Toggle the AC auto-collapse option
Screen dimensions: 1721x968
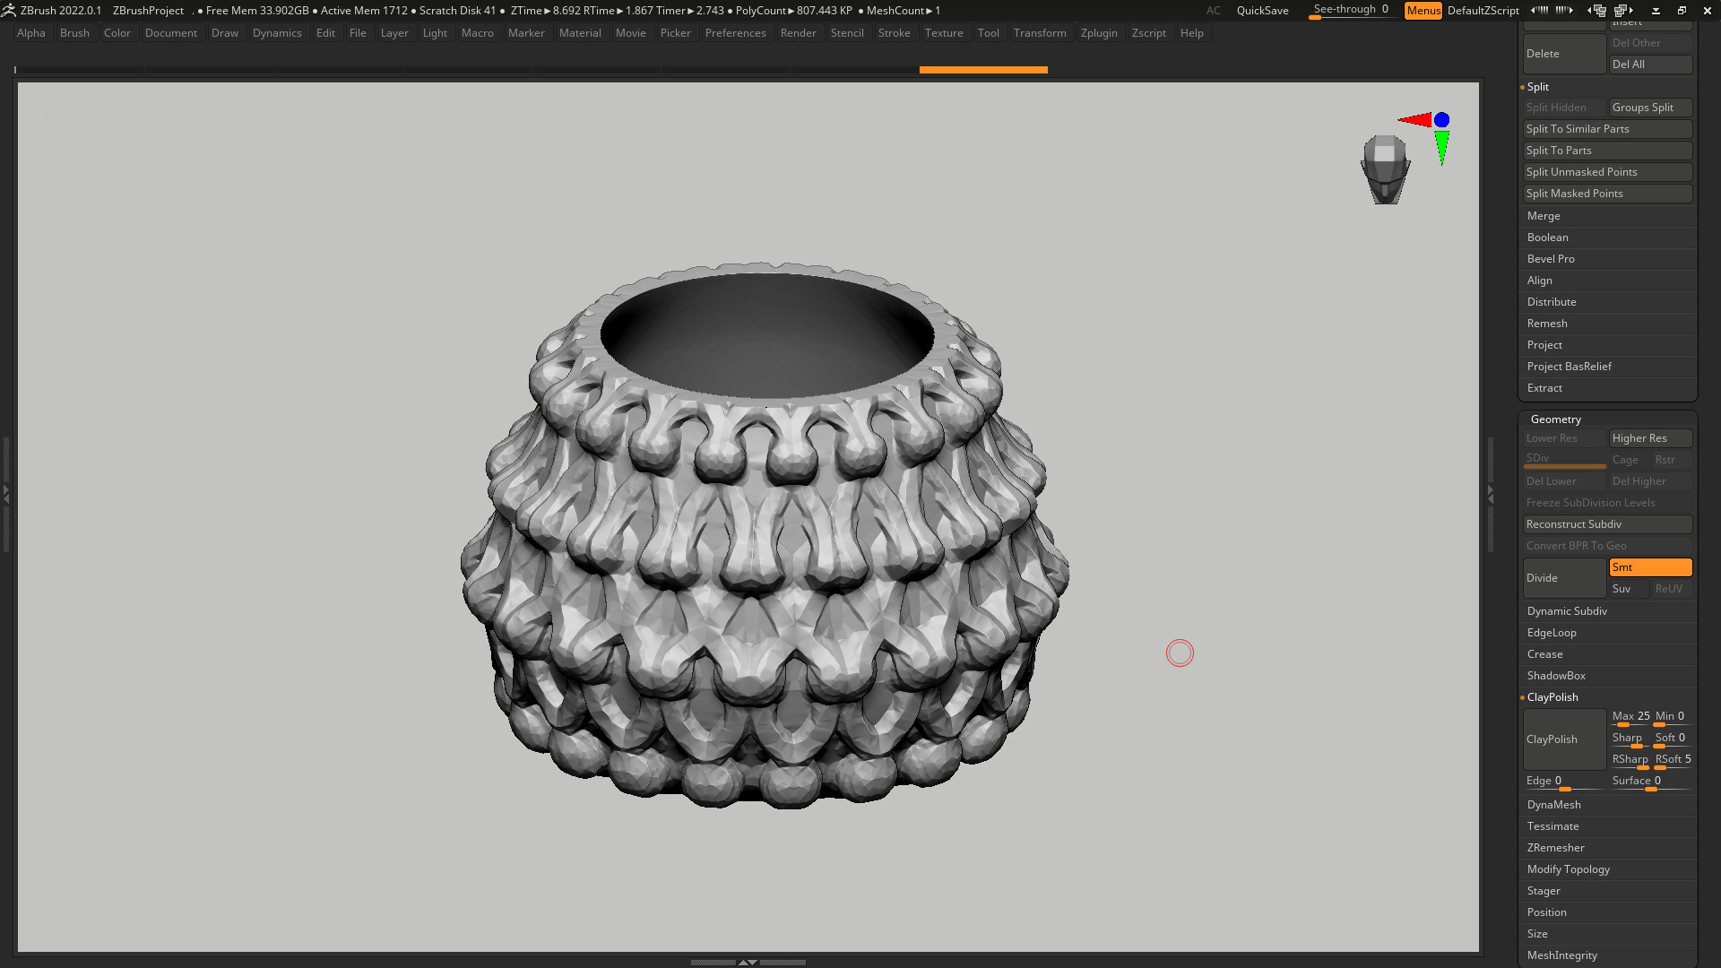1213,11
